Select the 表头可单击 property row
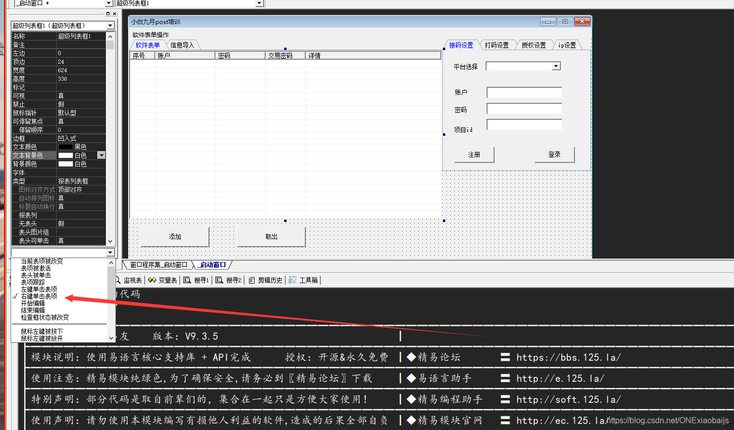Screen dimensions: 734x430 (59, 241)
